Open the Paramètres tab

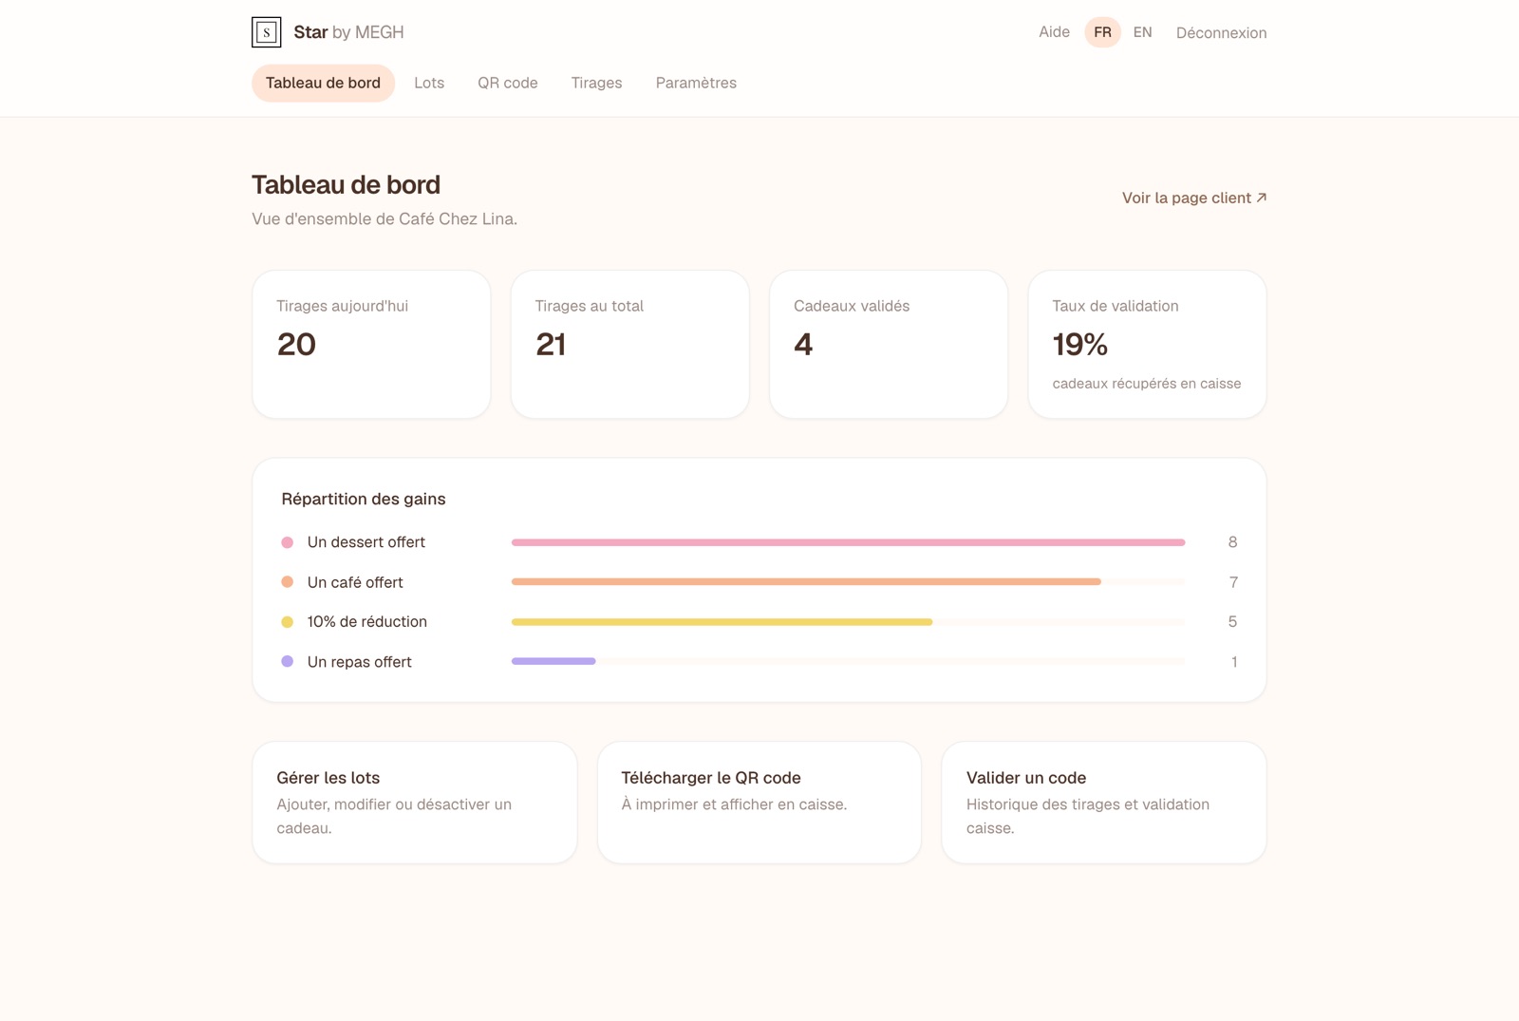click(x=696, y=83)
